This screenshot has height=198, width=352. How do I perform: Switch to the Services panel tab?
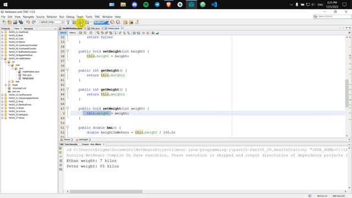point(29,29)
